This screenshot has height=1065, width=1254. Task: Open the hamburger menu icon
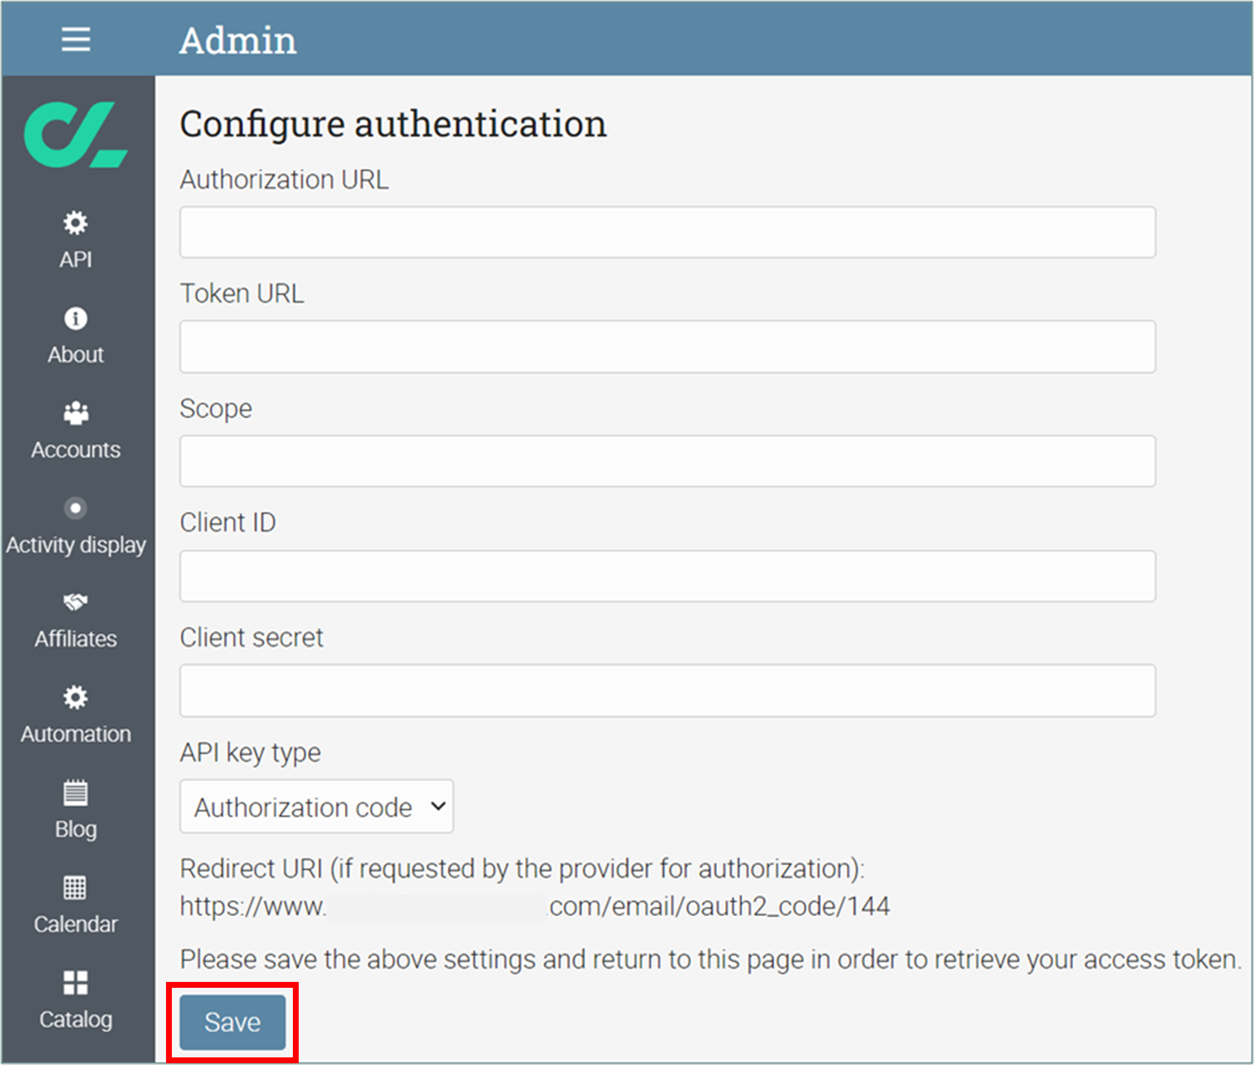pyautogui.click(x=76, y=40)
